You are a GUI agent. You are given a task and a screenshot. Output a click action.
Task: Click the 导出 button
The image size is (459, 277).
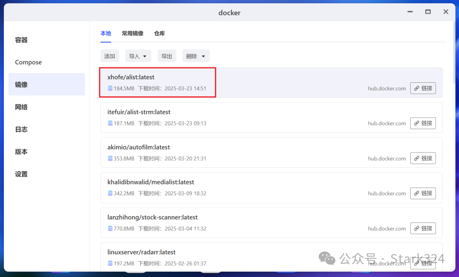coord(166,56)
